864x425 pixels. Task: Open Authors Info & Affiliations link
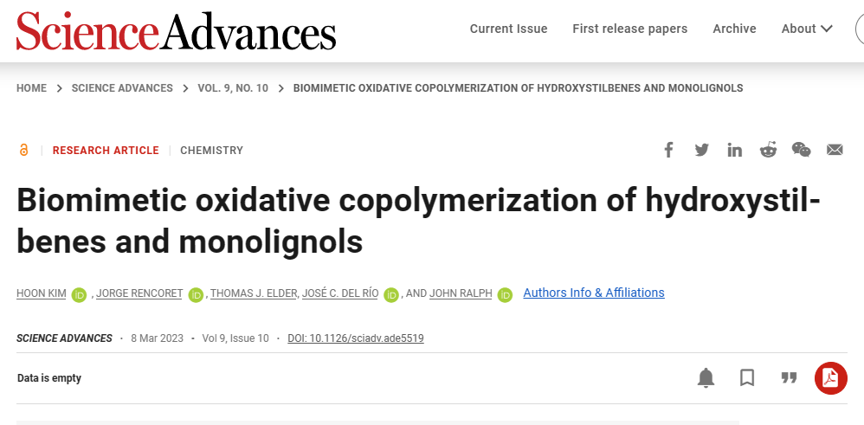(x=594, y=293)
